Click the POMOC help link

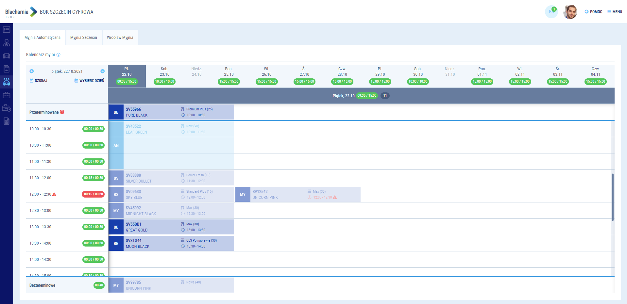[x=593, y=12]
